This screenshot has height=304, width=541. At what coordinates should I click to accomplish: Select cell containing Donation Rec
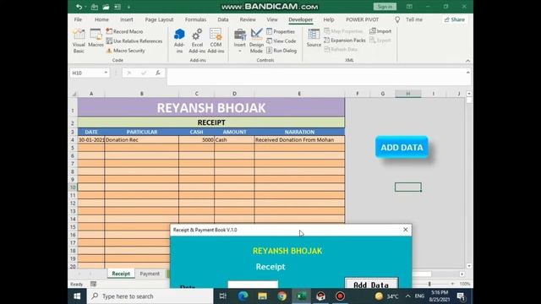pyautogui.click(x=141, y=140)
